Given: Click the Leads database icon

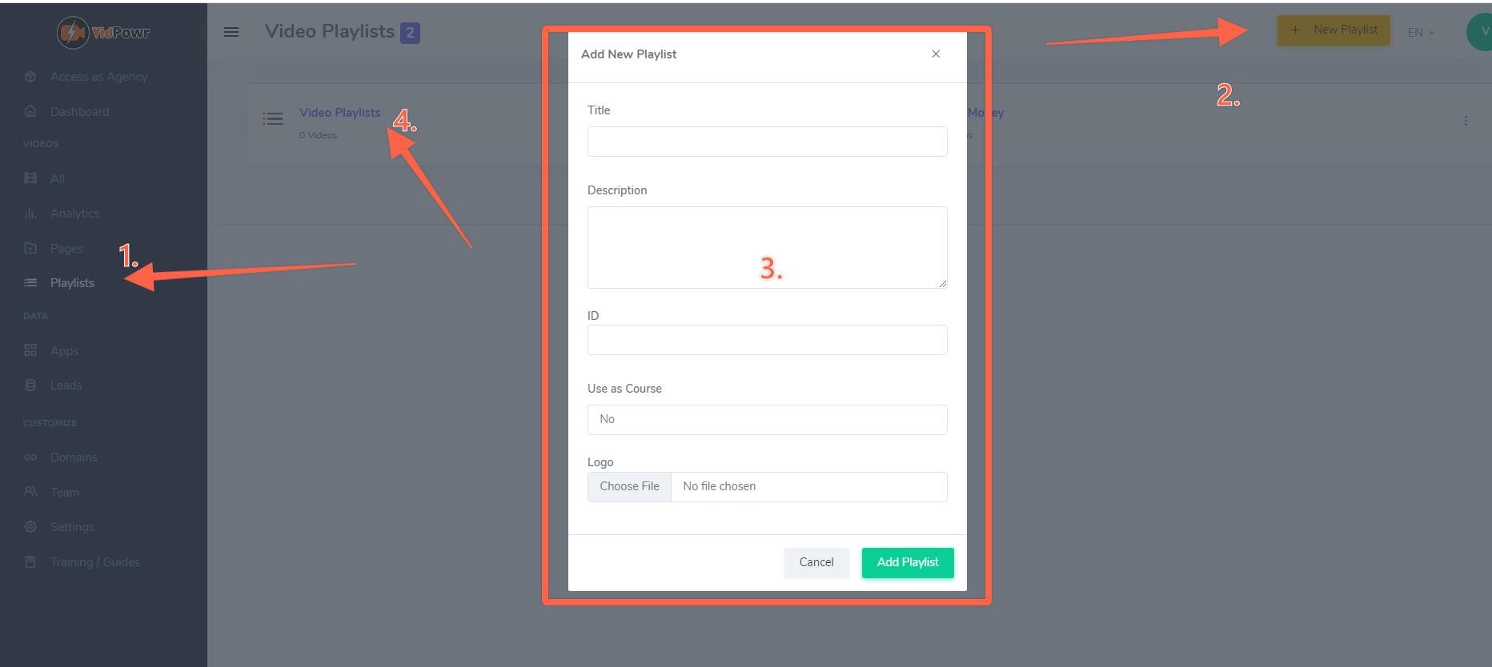Looking at the screenshot, I should pos(30,385).
